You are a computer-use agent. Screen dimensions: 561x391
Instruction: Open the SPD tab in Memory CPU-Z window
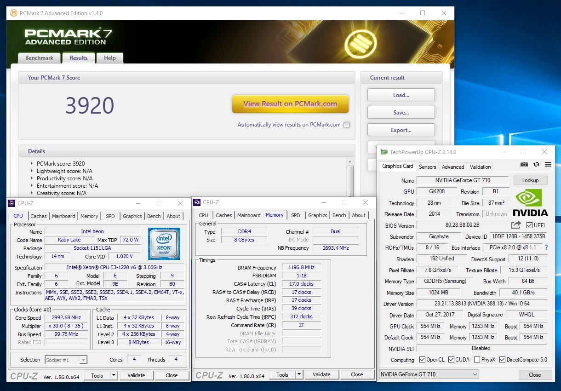[x=296, y=215]
